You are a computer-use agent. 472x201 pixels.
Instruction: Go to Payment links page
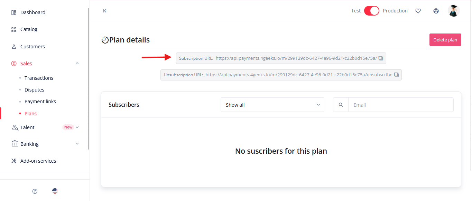coord(40,102)
